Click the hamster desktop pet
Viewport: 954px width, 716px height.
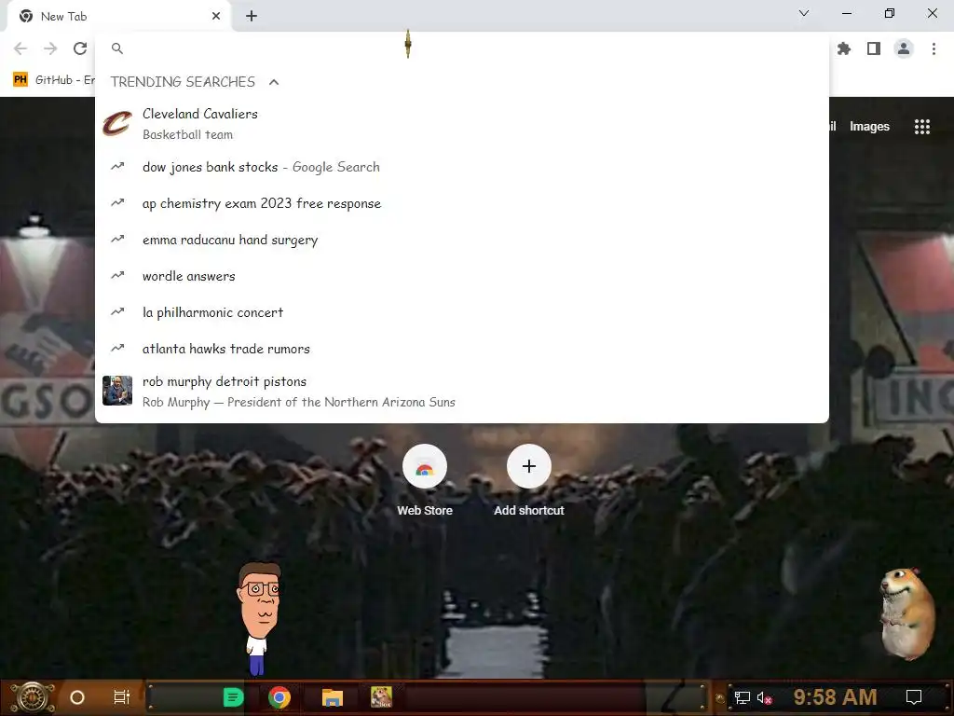tap(907, 613)
